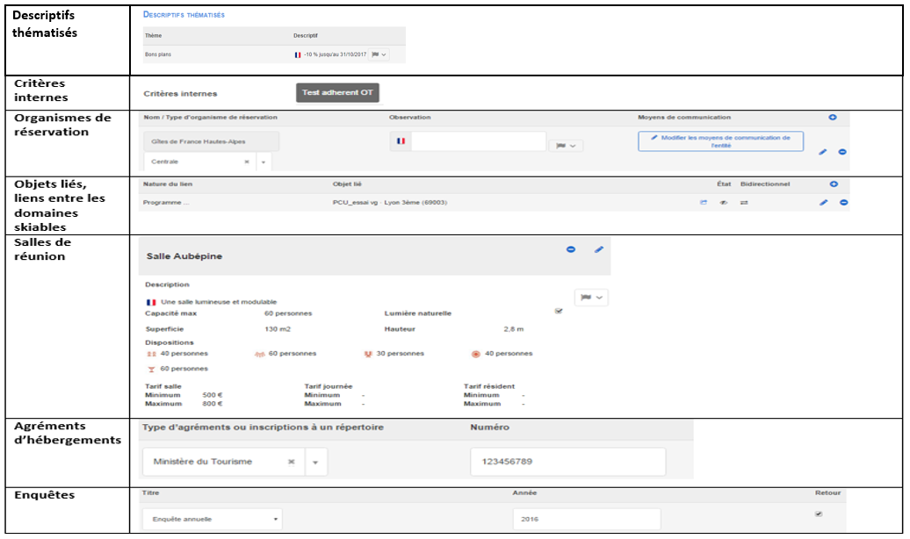This screenshot has width=910, height=539.
Task: Open language flag dropdown next to Observation
Action: (566, 146)
